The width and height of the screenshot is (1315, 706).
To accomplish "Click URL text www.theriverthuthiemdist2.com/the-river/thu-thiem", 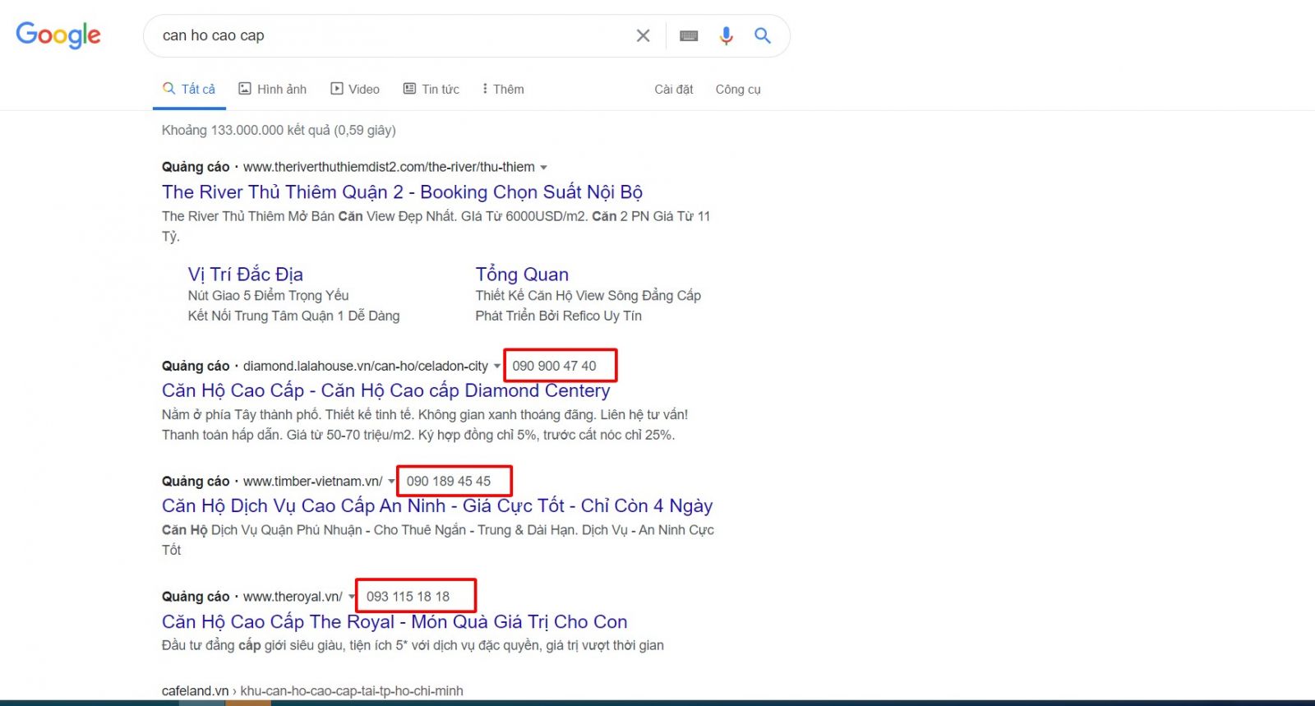I will click(389, 167).
